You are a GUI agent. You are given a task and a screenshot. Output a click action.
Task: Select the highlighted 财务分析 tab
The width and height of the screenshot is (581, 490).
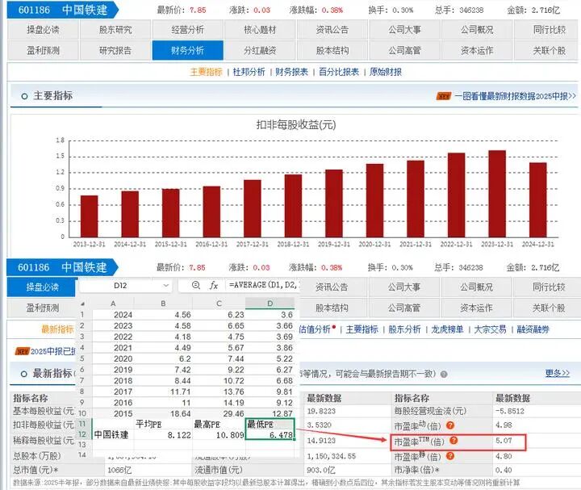pyautogui.click(x=187, y=50)
